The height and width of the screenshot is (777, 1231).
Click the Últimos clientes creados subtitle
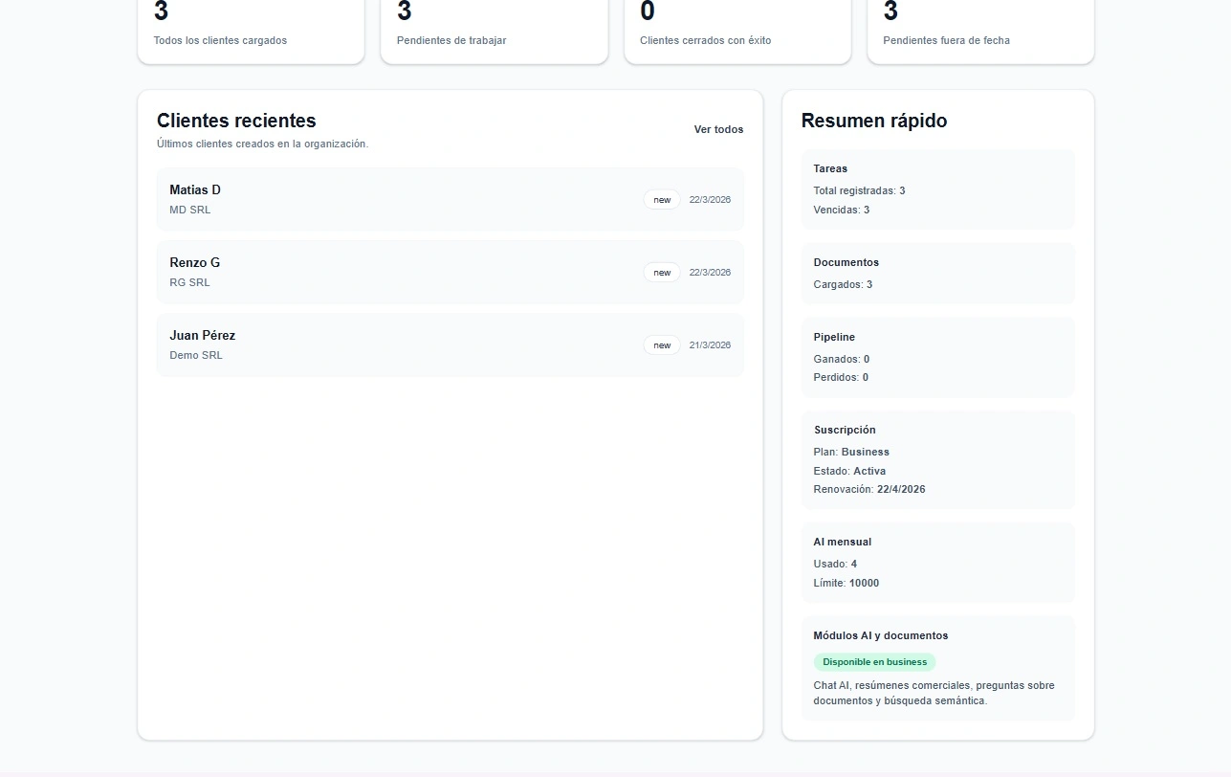[x=262, y=144]
